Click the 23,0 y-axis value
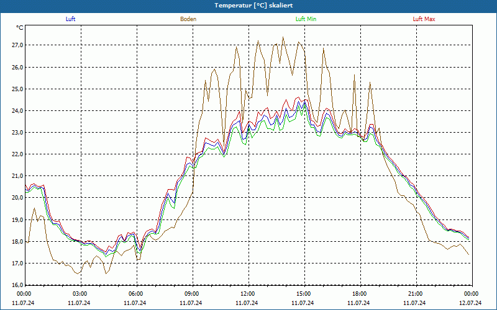The width and height of the screenshot is (497, 310). click(18, 133)
